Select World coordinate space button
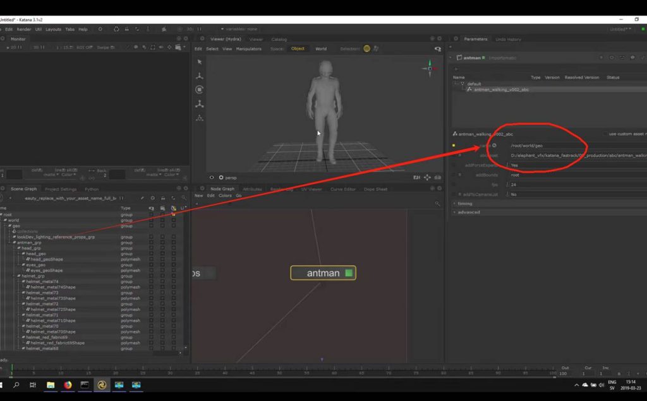647x401 pixels. (x=321, y=49)
